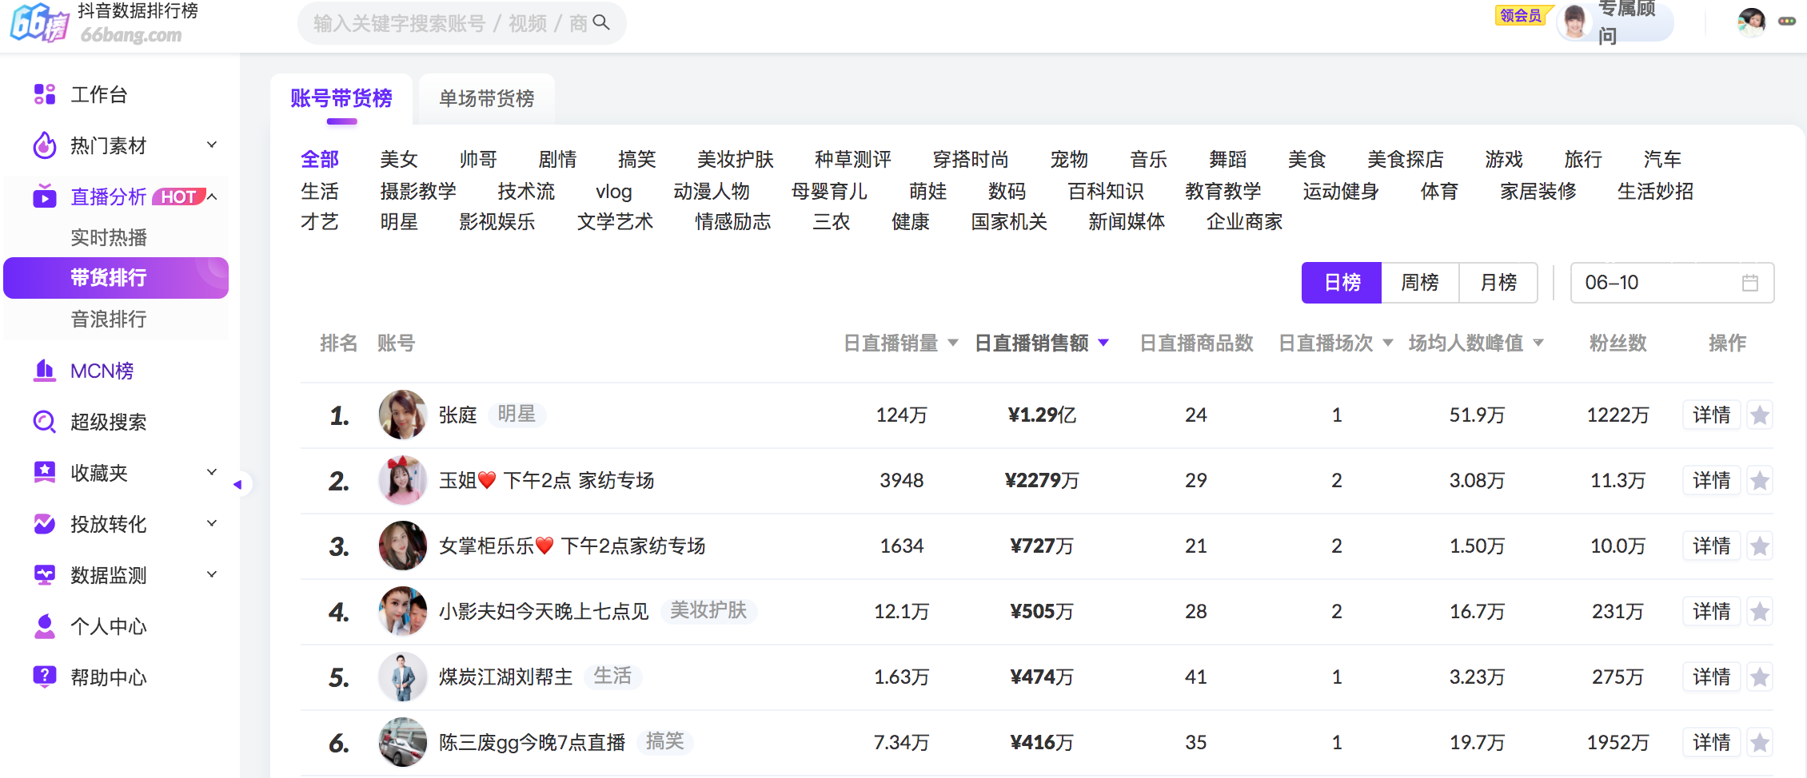Click the 投放转化 icon
Screen dimensions: 1807x778
click(x=45, y=524)
